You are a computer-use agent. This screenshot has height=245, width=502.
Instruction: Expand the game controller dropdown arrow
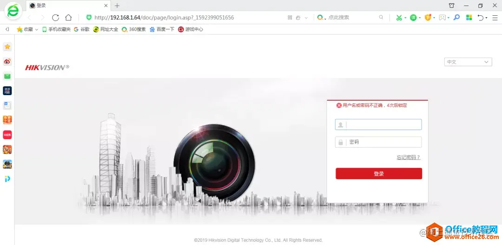point(449,18)
